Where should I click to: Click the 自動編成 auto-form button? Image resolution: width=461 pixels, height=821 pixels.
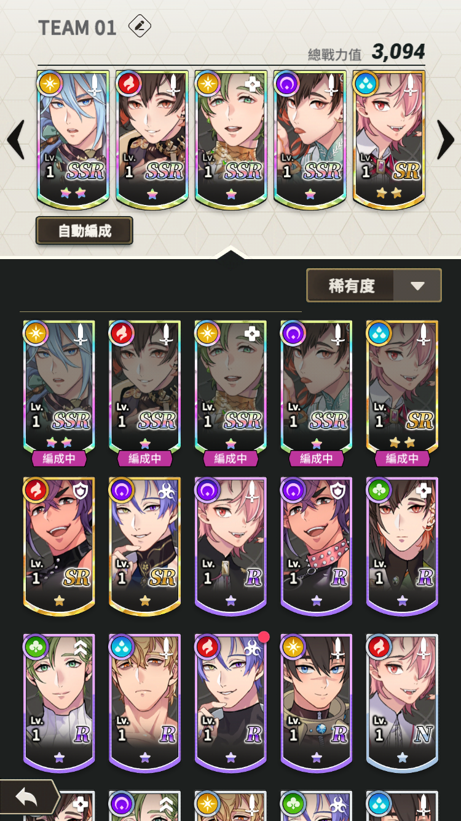[84, 231]
